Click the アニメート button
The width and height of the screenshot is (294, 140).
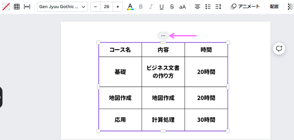click(x=245, y=7)
